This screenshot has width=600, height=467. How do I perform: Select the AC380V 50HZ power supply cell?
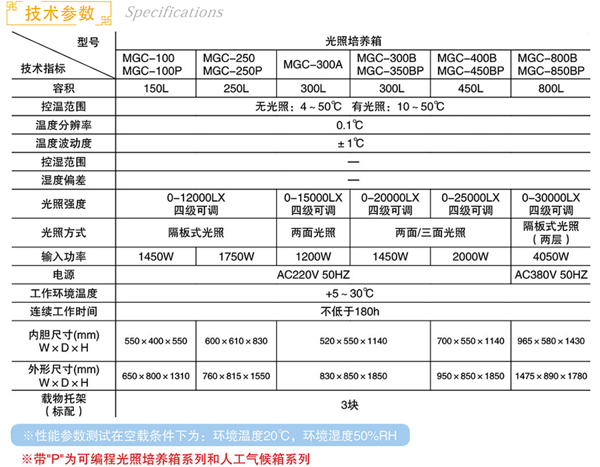551,275
